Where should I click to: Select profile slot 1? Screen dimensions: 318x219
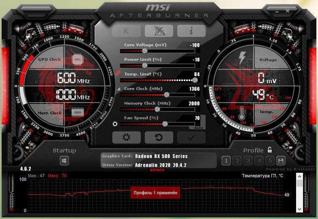click(226, 161)
